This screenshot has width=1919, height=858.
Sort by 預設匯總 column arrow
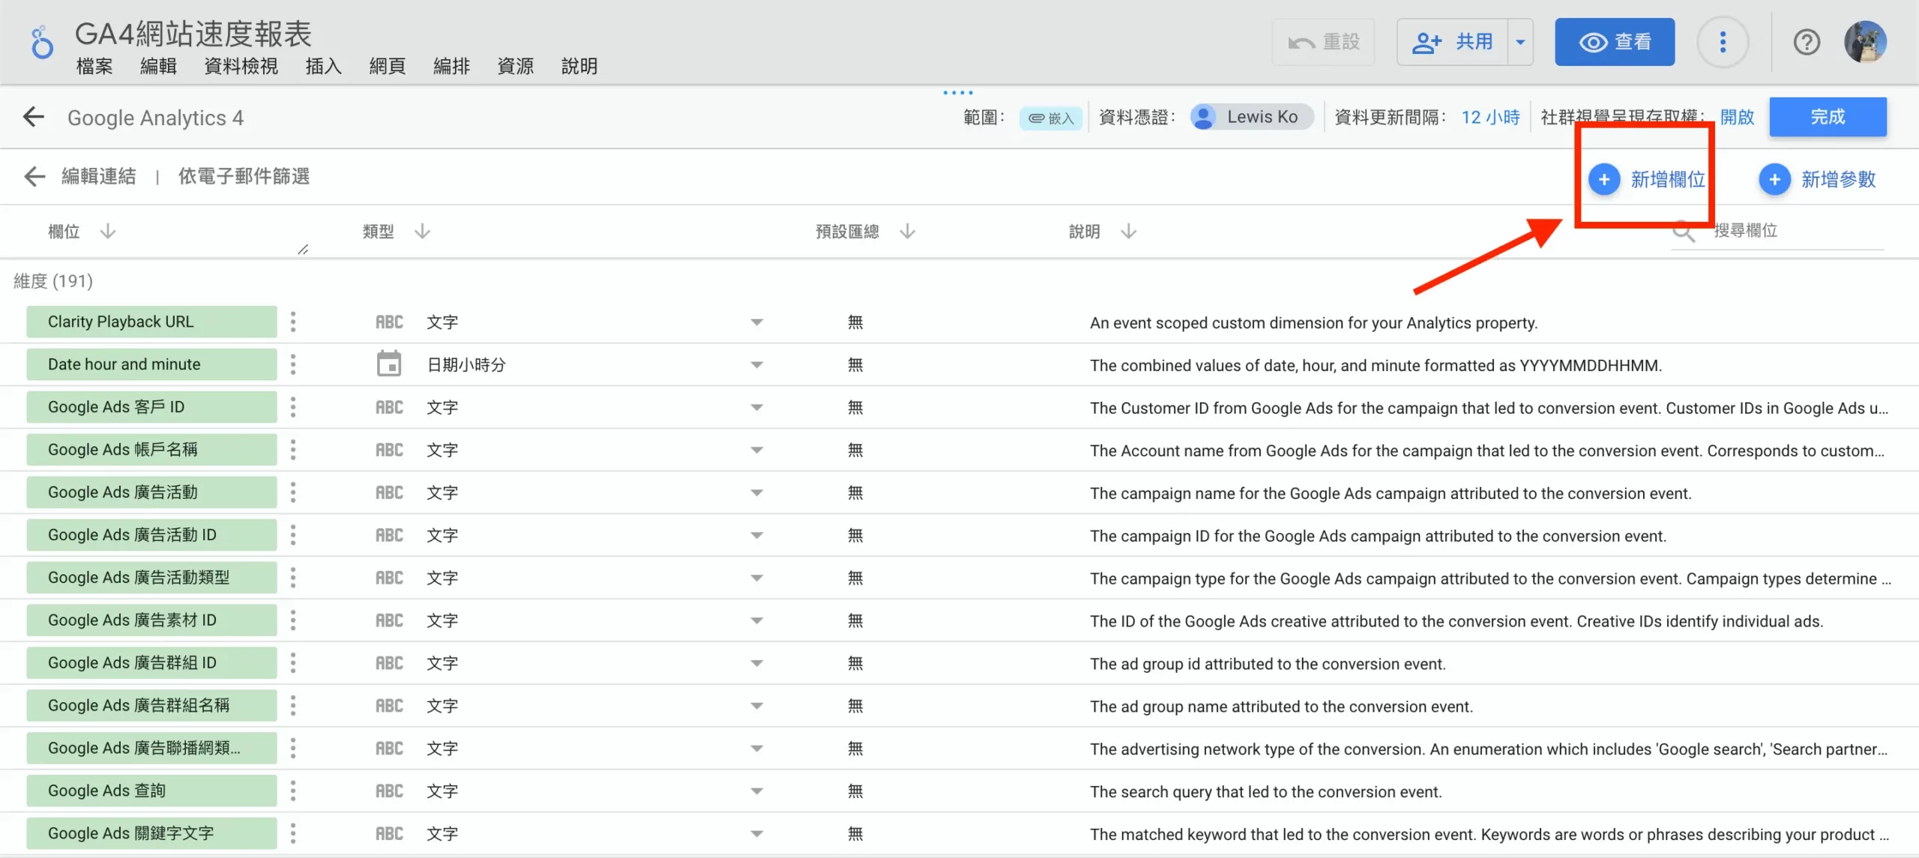pyautogui.click(x=907, y=231)
